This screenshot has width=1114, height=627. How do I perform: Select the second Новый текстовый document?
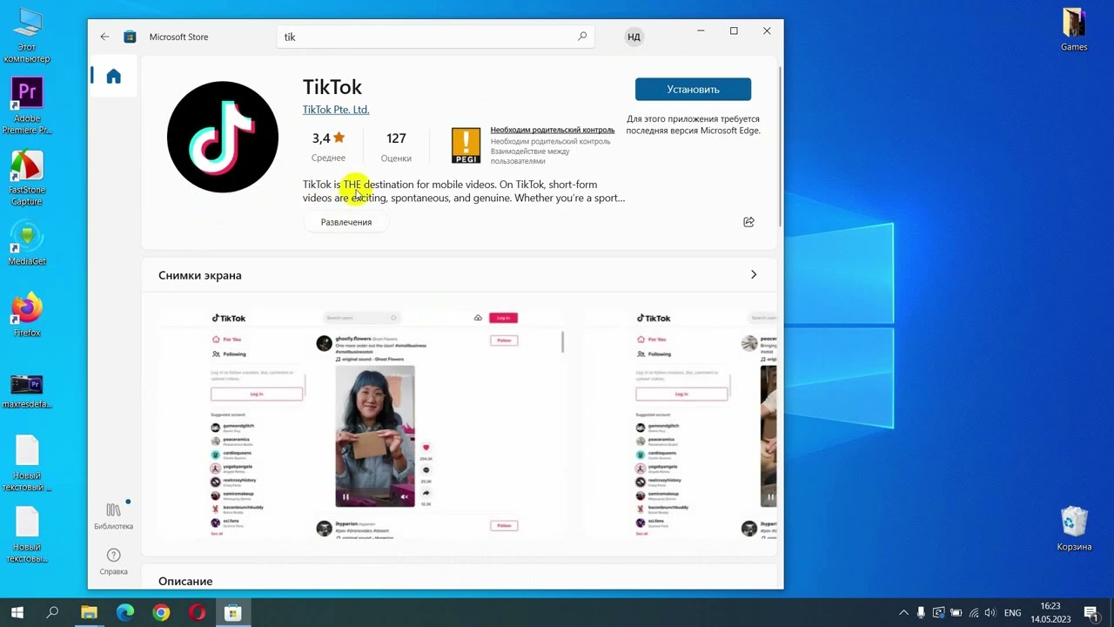coord(27,535)
